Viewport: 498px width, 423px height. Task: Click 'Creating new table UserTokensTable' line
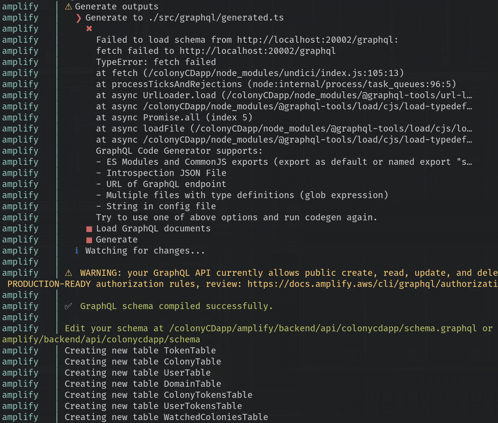153,406
